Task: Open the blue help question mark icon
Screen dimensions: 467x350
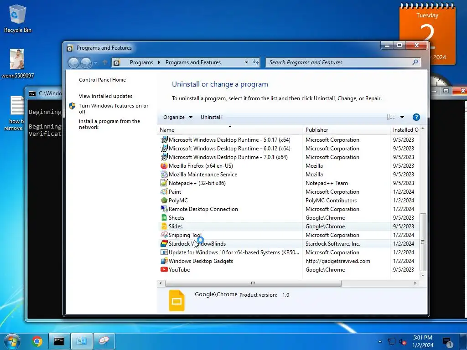Action: click(416, 117)
